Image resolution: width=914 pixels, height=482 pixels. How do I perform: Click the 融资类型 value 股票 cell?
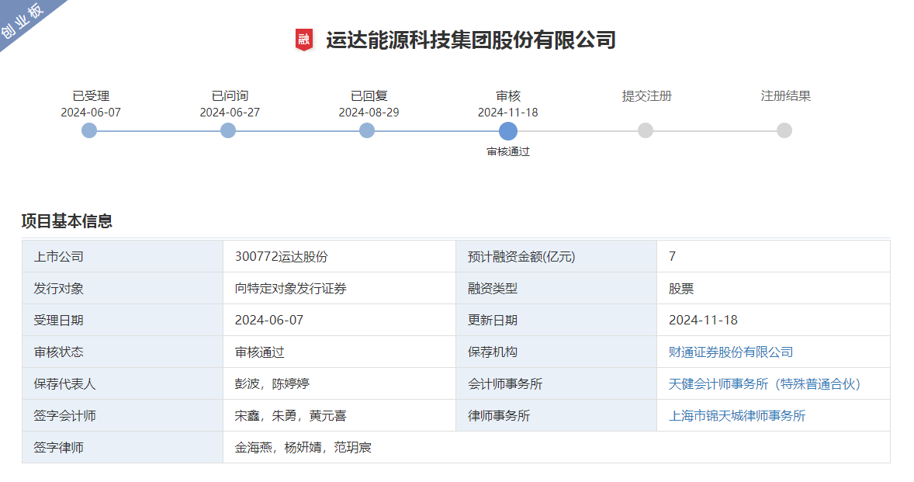pos(682,287)
